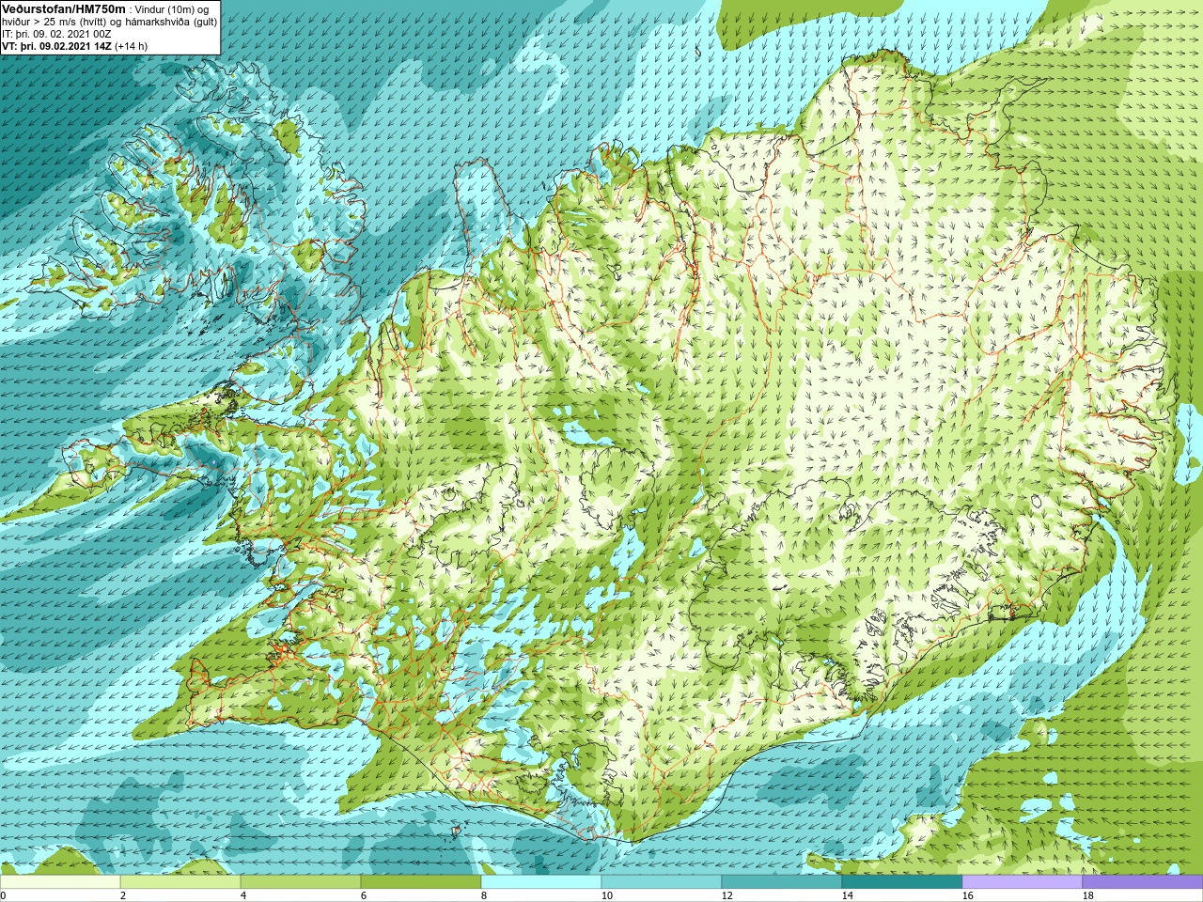Choose the dark green 6–8 m/s legend swatch
Image resolution: width=1203 pixels, height=902 pixels.
click(x=421, y=882)
